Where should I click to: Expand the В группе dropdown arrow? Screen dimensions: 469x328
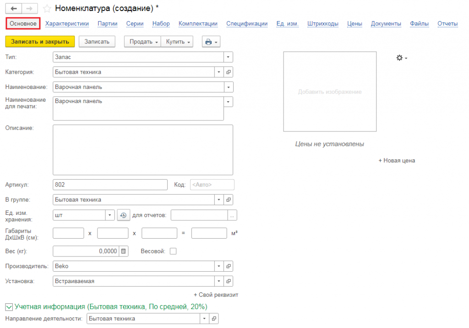(x=219, y=200)
